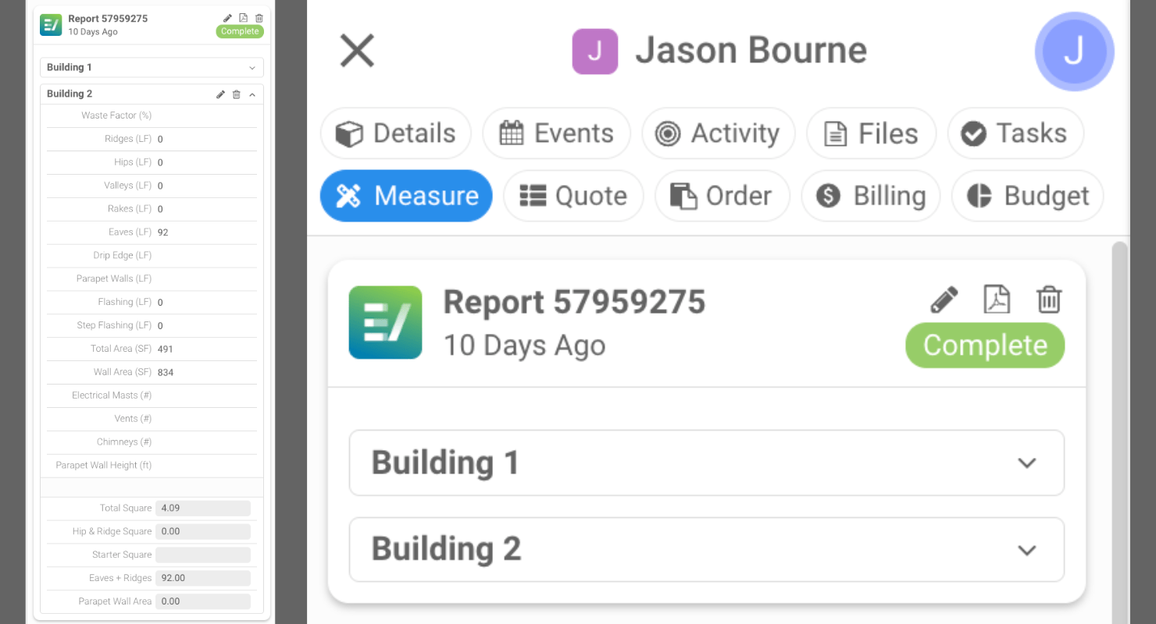Click the pencil edit icon in large report card
The height and width of the screenshot is (624, 1156).
coord(944,300)
